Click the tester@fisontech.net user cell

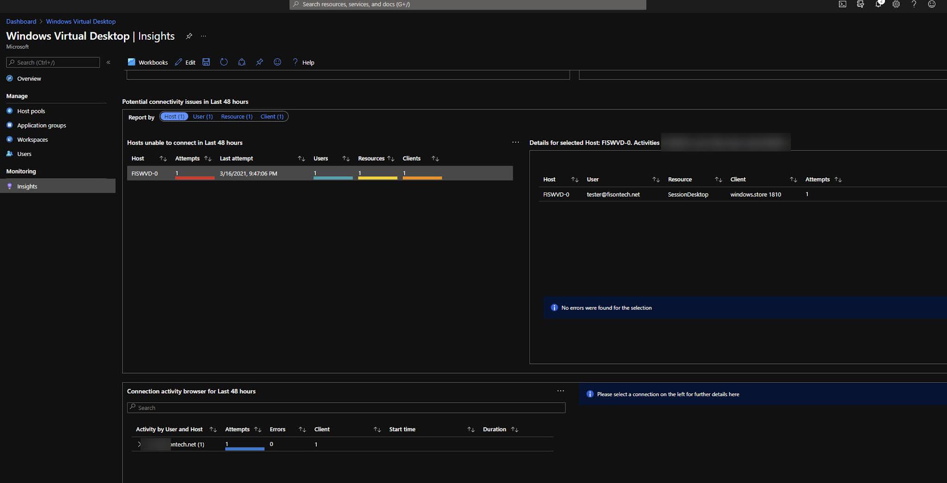pos(613,194)
